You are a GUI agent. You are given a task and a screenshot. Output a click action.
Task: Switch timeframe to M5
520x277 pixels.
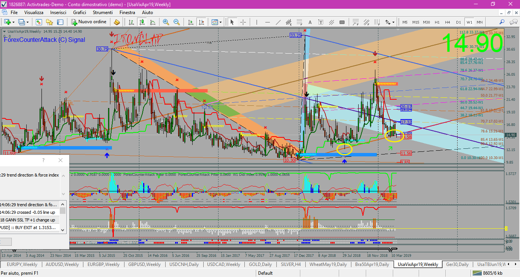[405, 22]
